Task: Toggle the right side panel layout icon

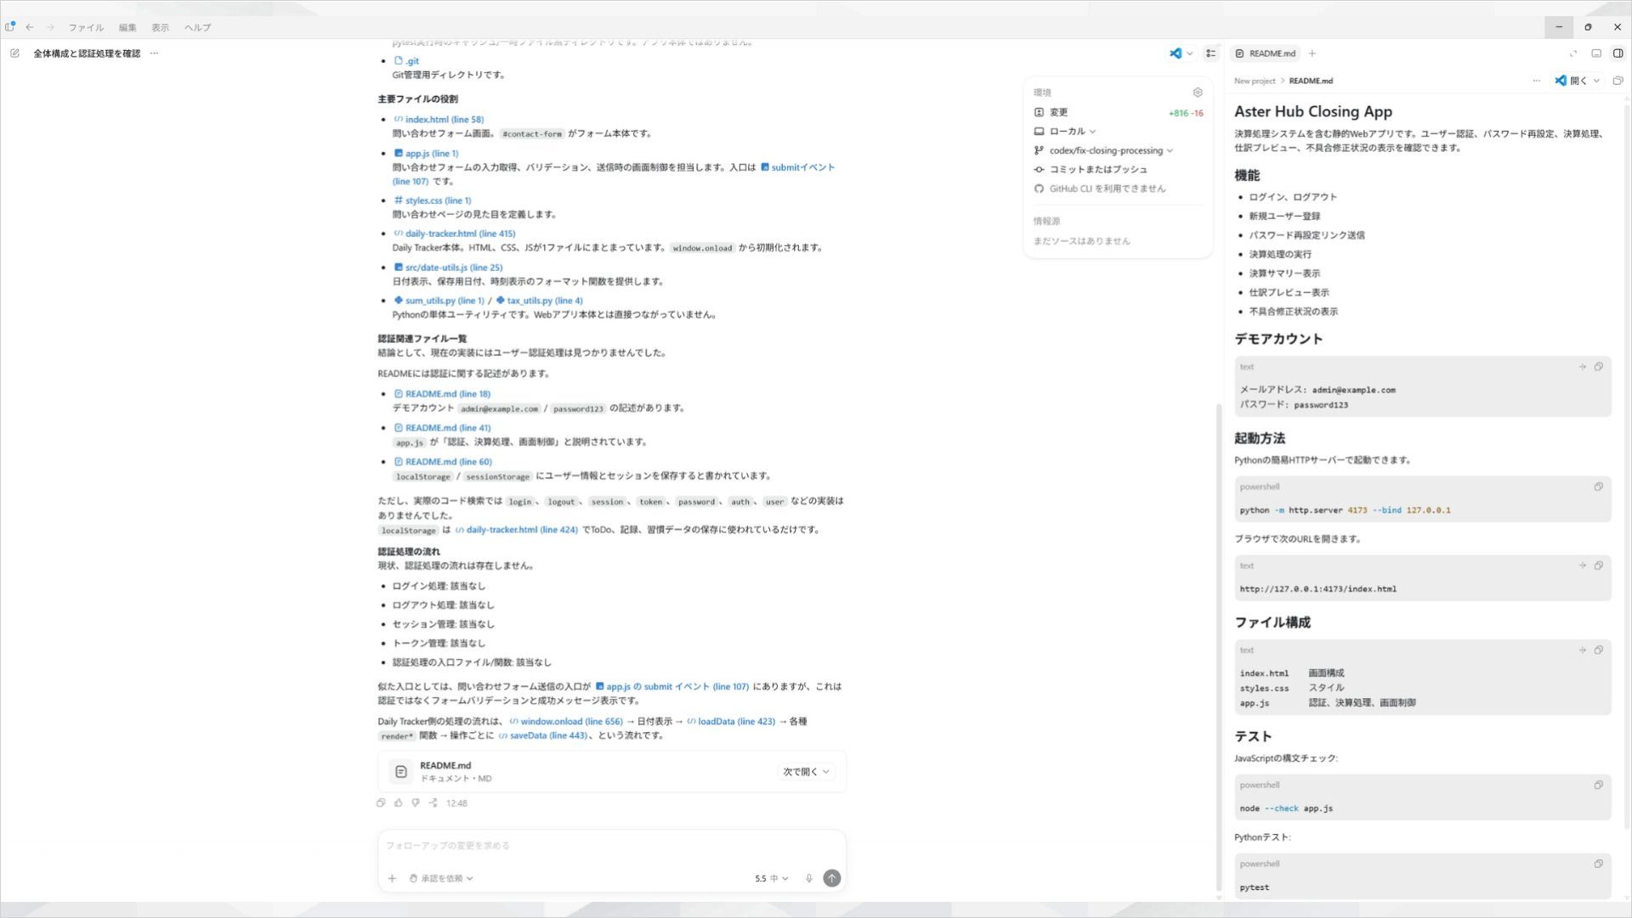Action: pos(1618,54)
